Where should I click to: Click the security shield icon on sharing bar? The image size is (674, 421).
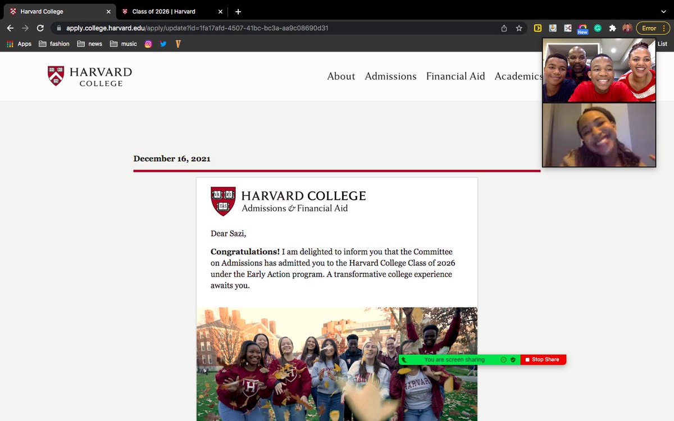click(x=513, y=359)
